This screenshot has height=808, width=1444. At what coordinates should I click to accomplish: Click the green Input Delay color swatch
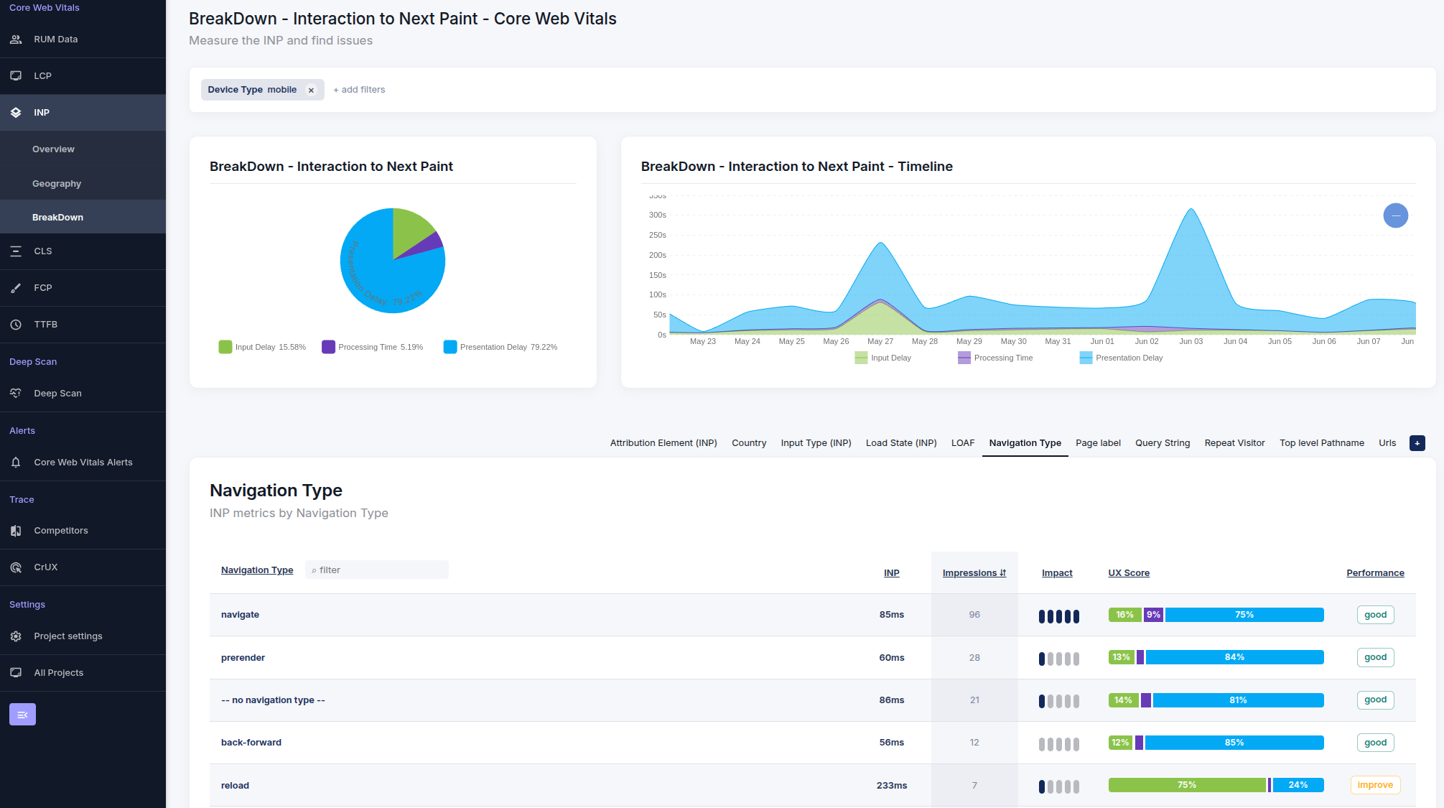[225, 347]
